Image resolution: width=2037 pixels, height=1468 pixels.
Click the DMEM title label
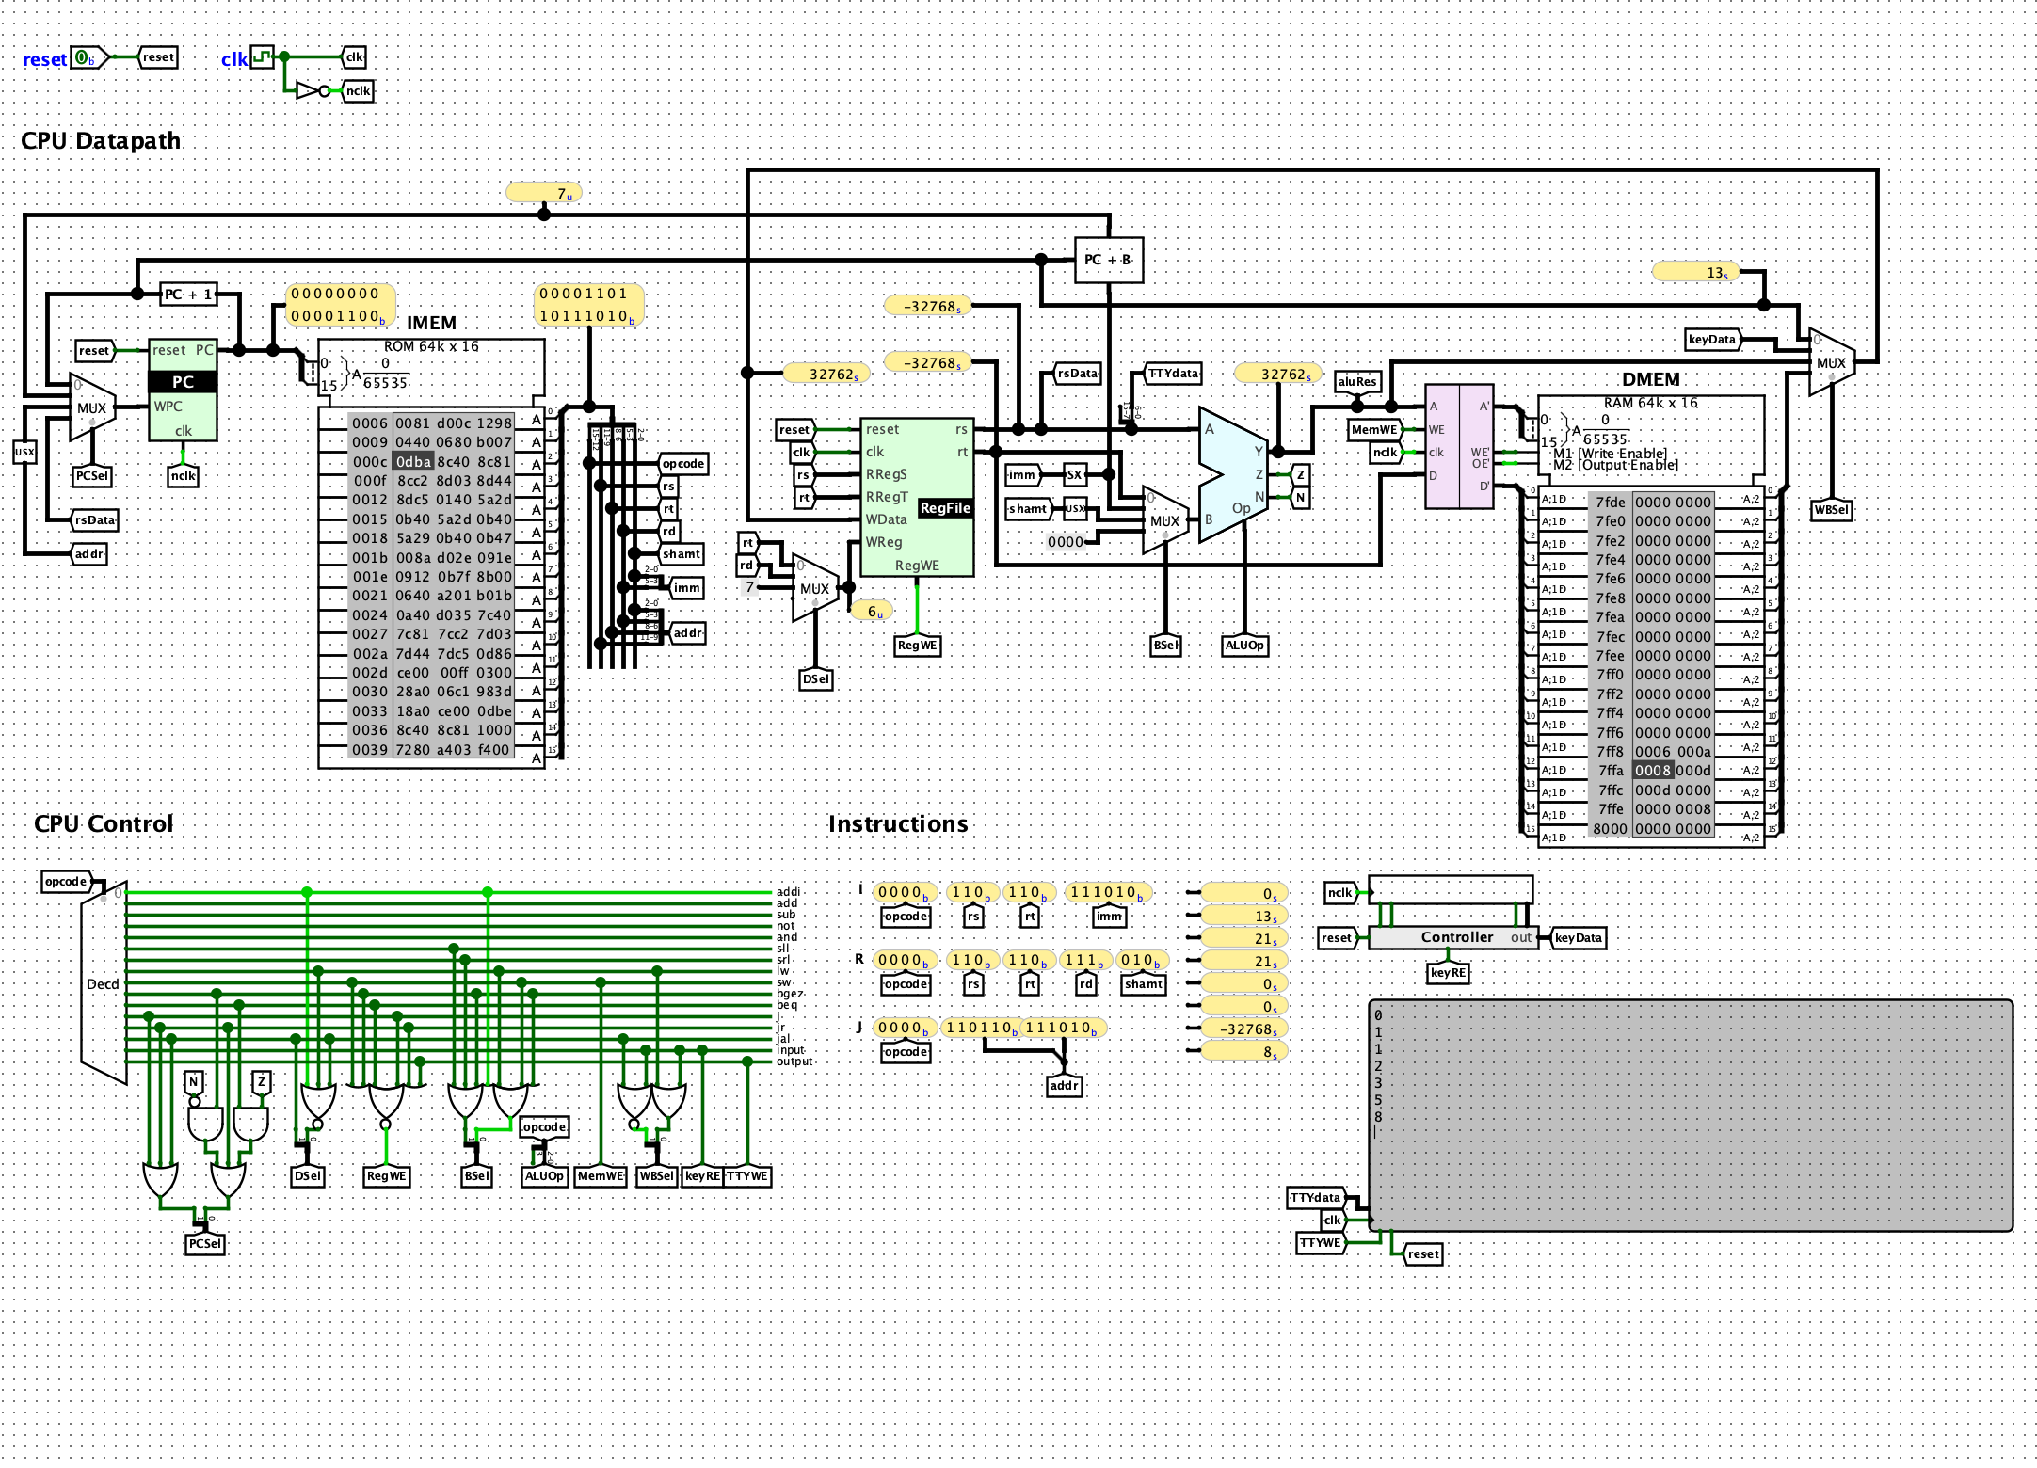(1651, 379)
